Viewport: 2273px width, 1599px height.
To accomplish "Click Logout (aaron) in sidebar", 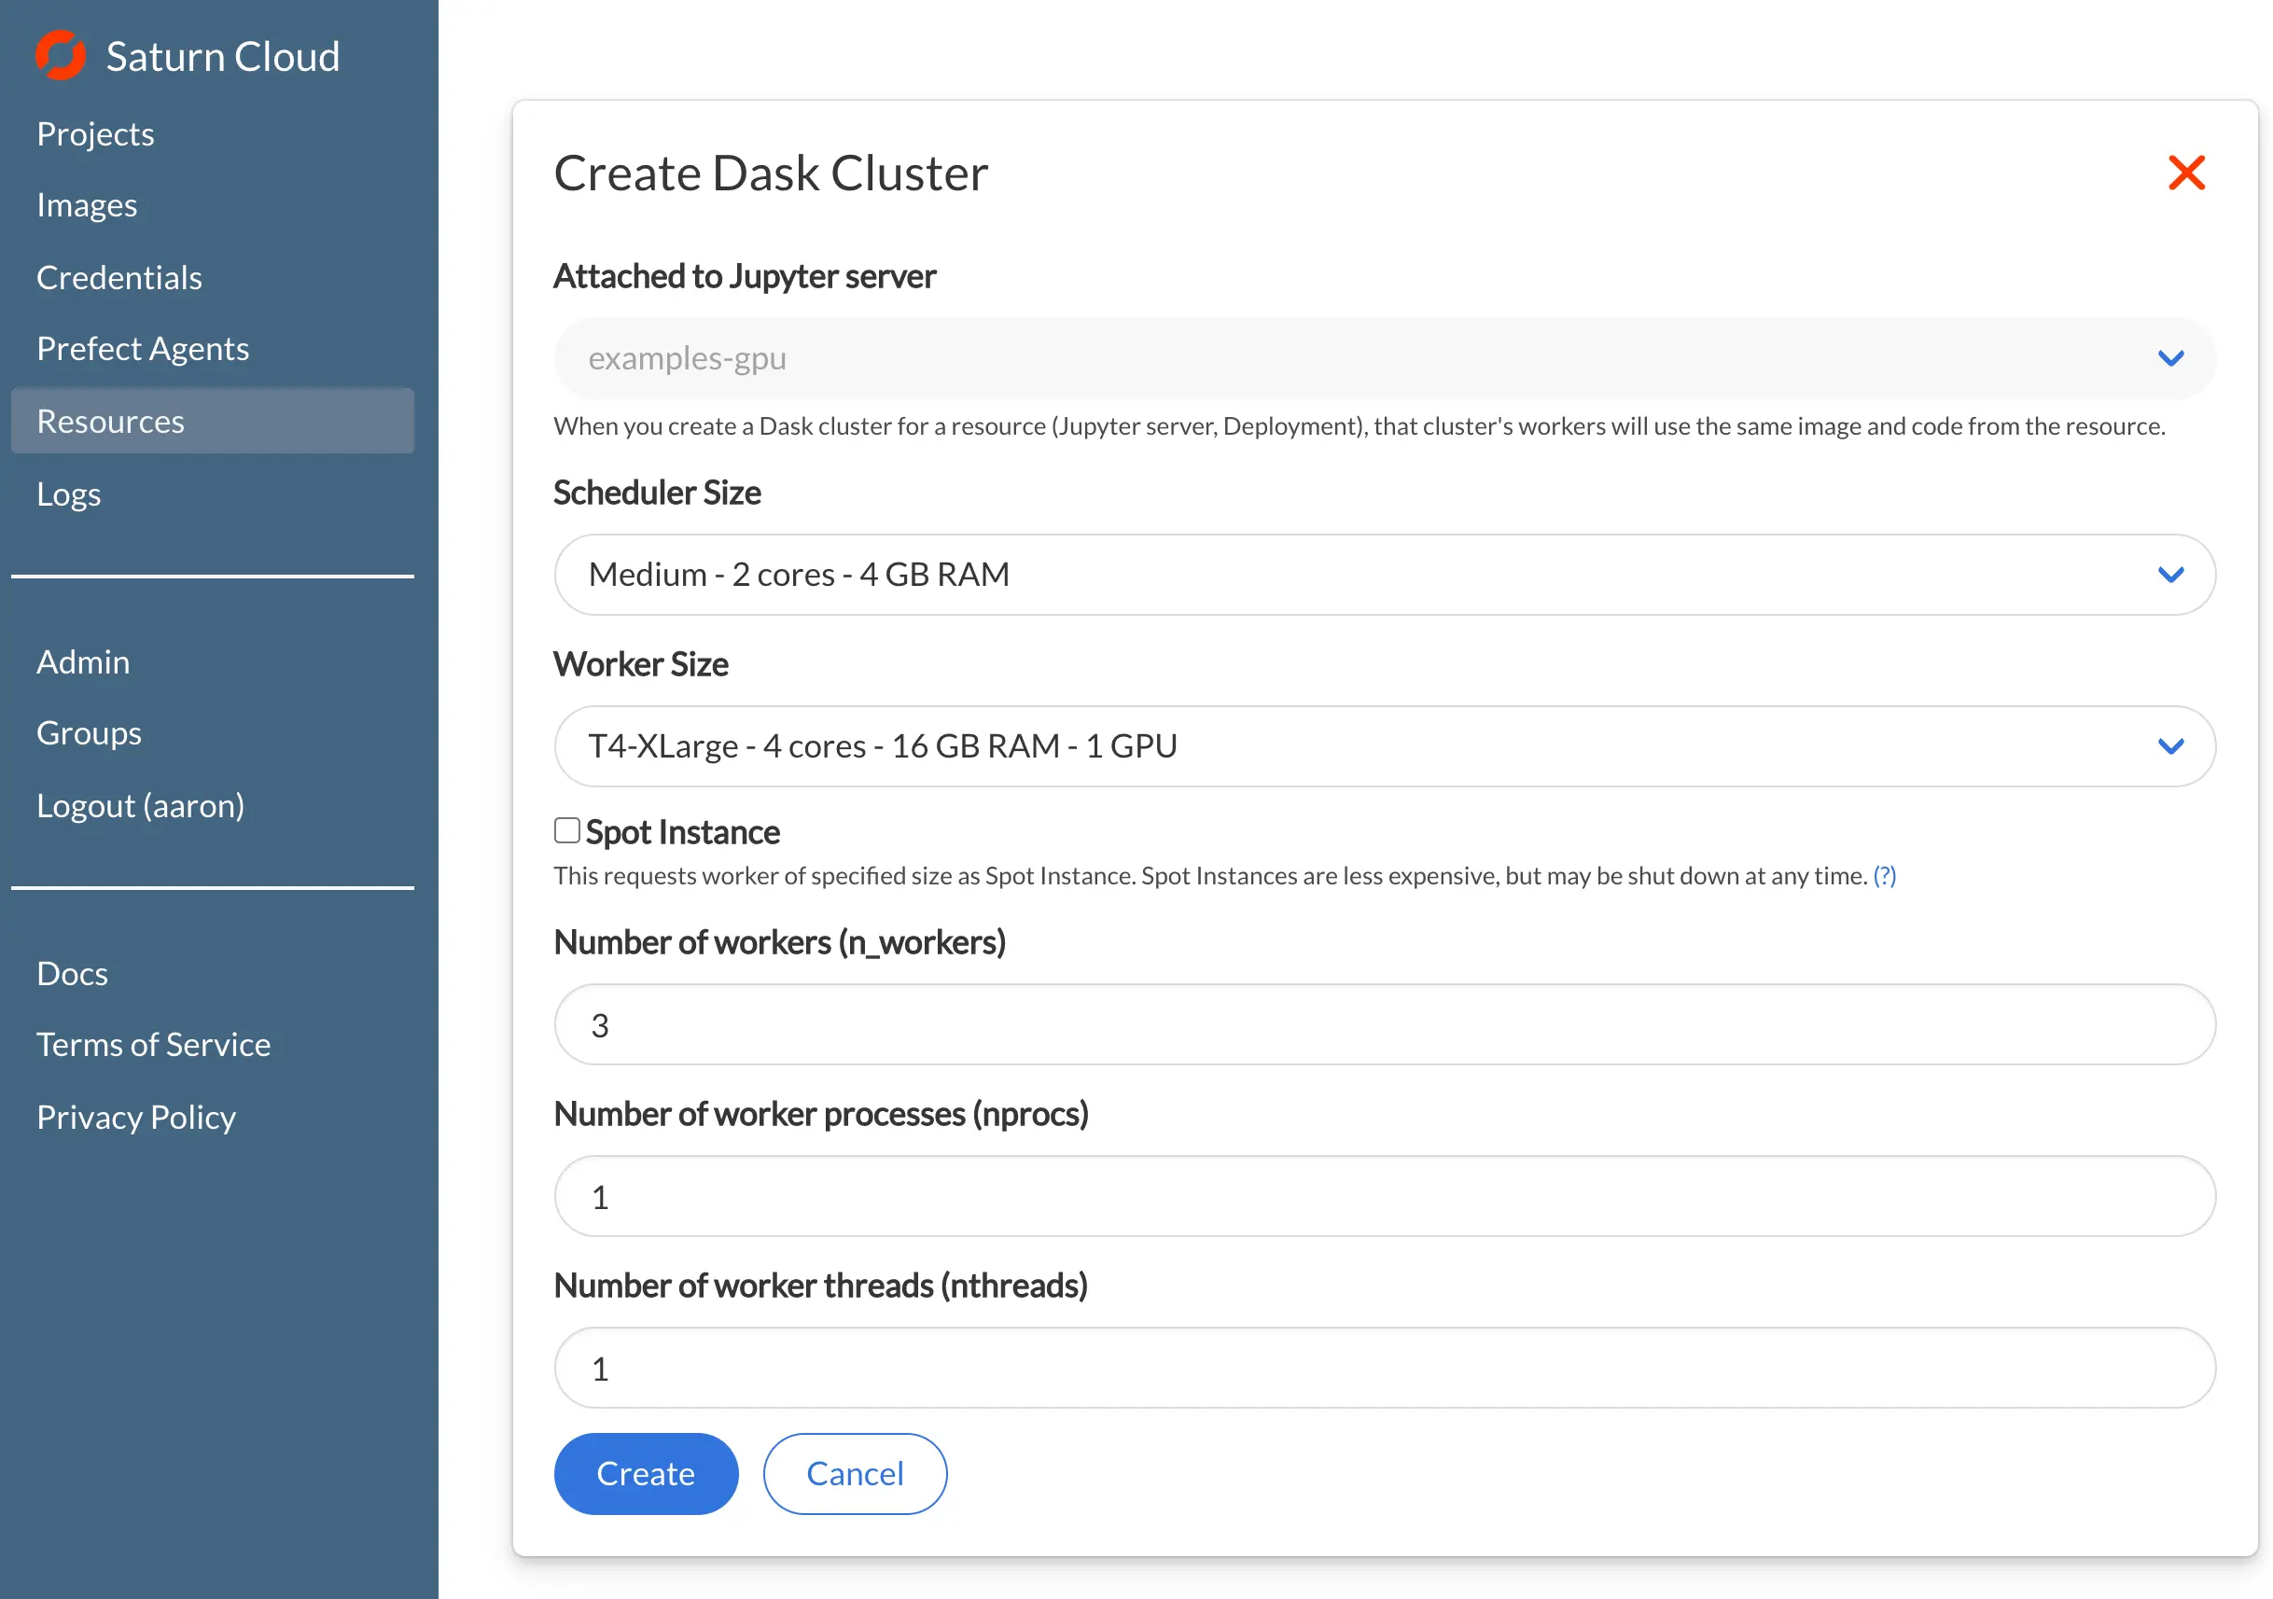I will pos(140,805).
